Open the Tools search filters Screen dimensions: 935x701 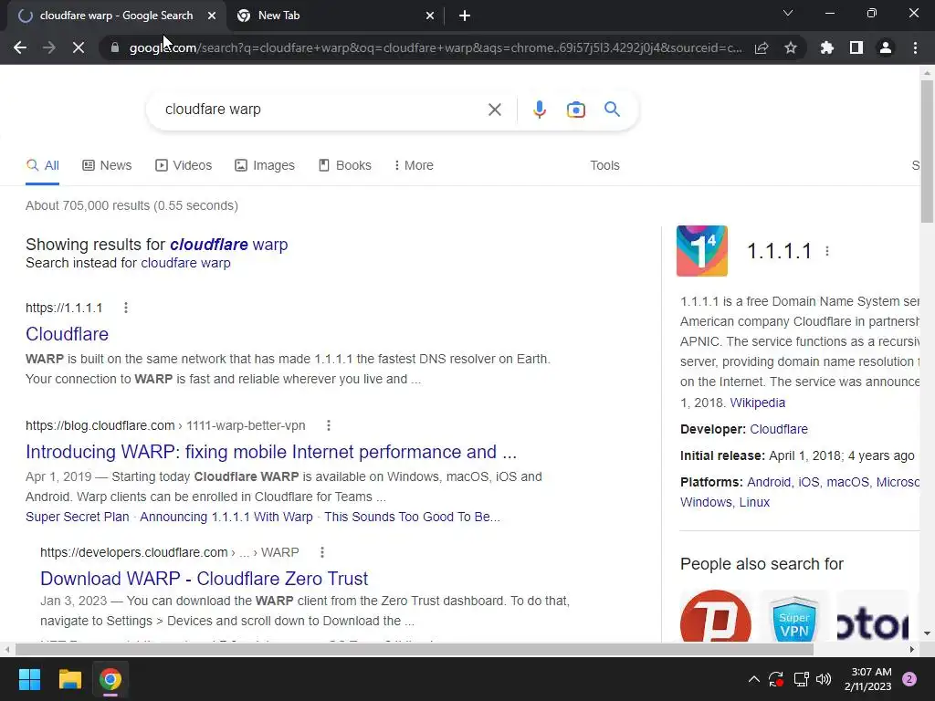click(x=604, y=165)
